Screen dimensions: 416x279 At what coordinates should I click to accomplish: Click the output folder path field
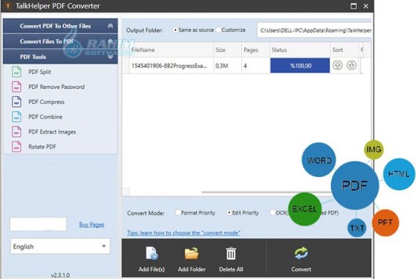tap(314, 31)
